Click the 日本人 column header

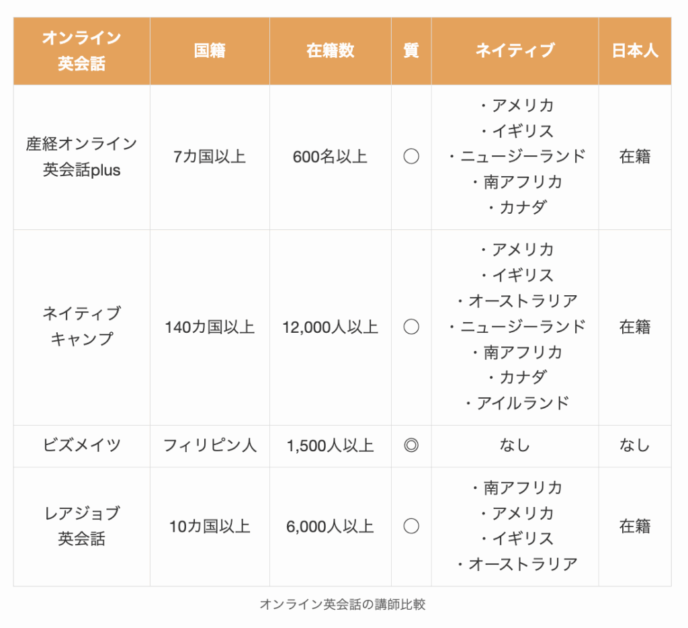click(635, 51)
